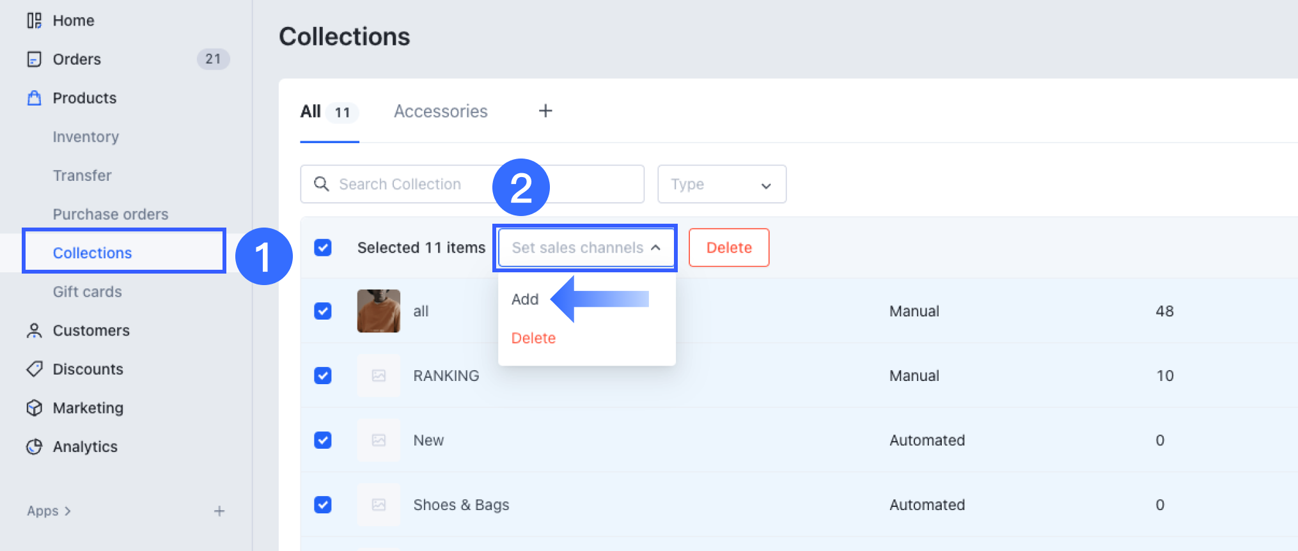Add a new view tab with plus icon
This screenshot has width=1298, height=551.
click(x=545, y=111)
